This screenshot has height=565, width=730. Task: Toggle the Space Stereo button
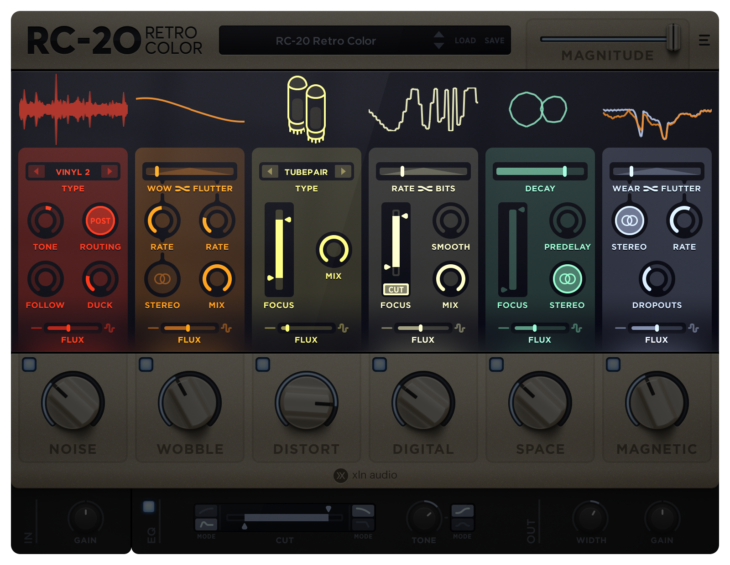[568, 279]
